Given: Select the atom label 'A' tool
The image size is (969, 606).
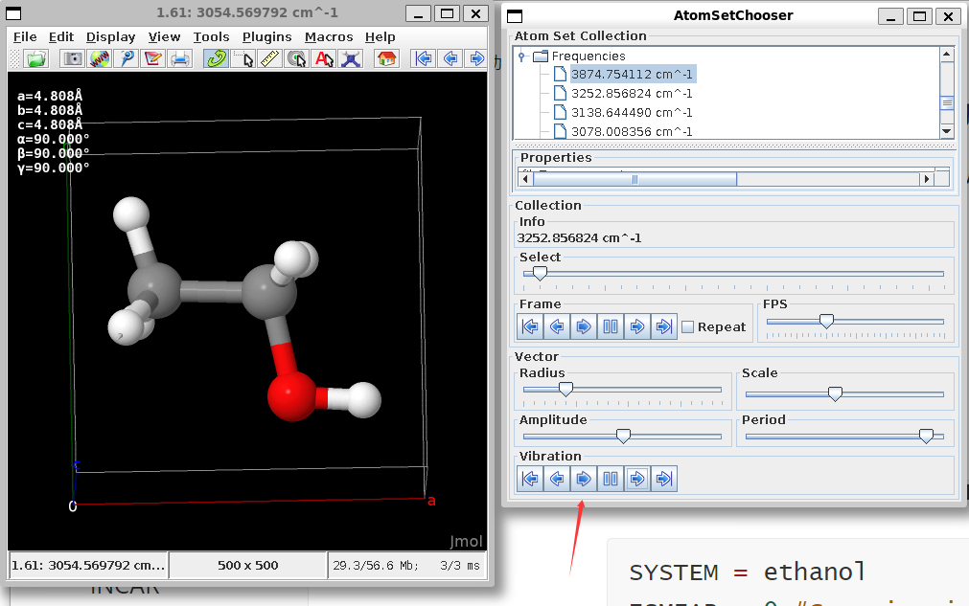Looking at the screenshot, I should click(324, 58).
